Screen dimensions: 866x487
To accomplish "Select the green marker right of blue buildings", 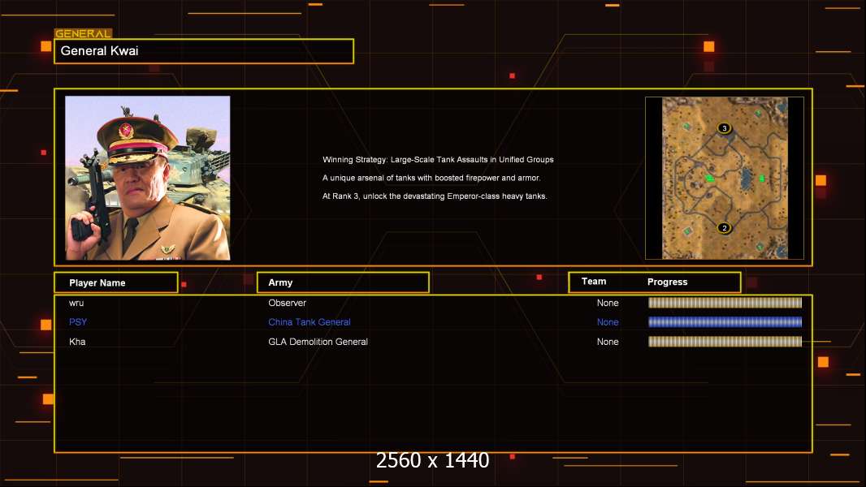I will (761, 178).
